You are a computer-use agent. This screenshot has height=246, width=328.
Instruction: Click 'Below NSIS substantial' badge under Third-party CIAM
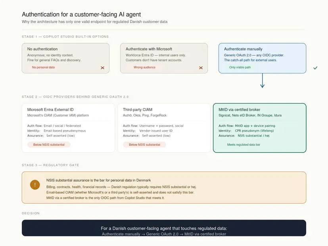[144, 145]
